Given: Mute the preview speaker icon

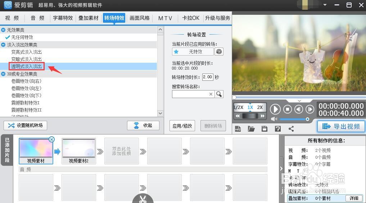Looking at the screenshot, I should (274, 119).
